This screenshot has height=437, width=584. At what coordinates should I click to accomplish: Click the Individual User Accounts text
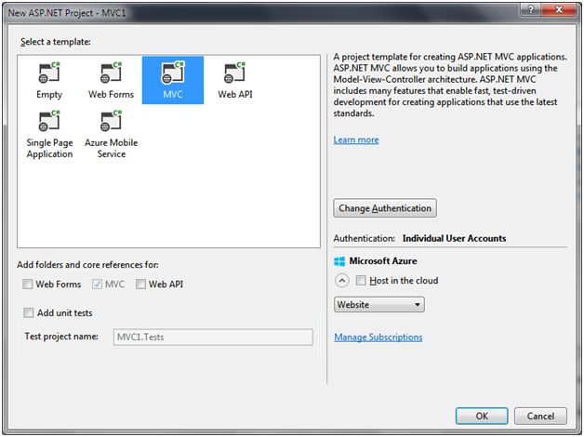pyautogui.click(x=454, y=239)
